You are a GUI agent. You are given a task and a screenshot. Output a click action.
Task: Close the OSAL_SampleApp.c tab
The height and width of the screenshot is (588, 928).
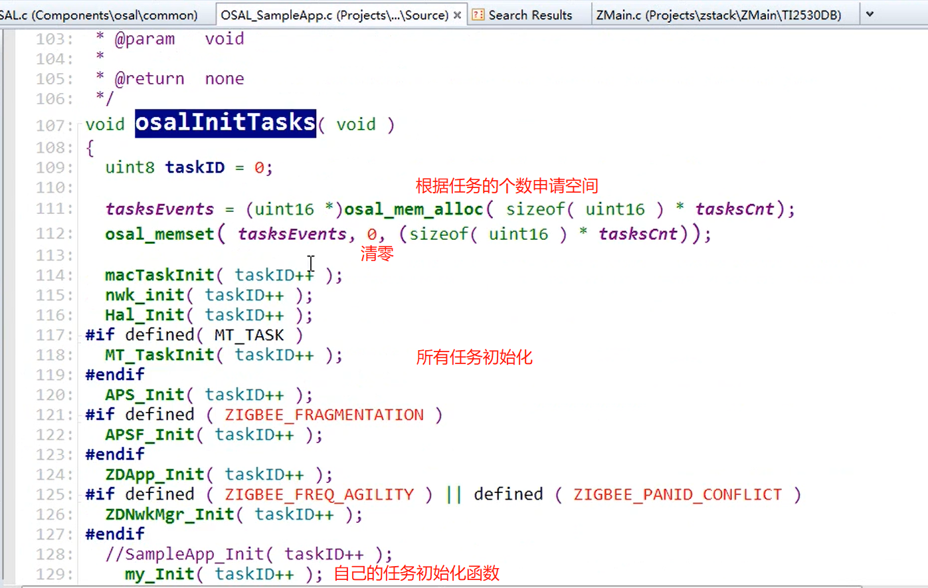tap(457, 15)
